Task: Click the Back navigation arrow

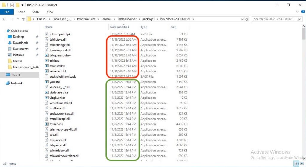Action: tap(4, 19)
